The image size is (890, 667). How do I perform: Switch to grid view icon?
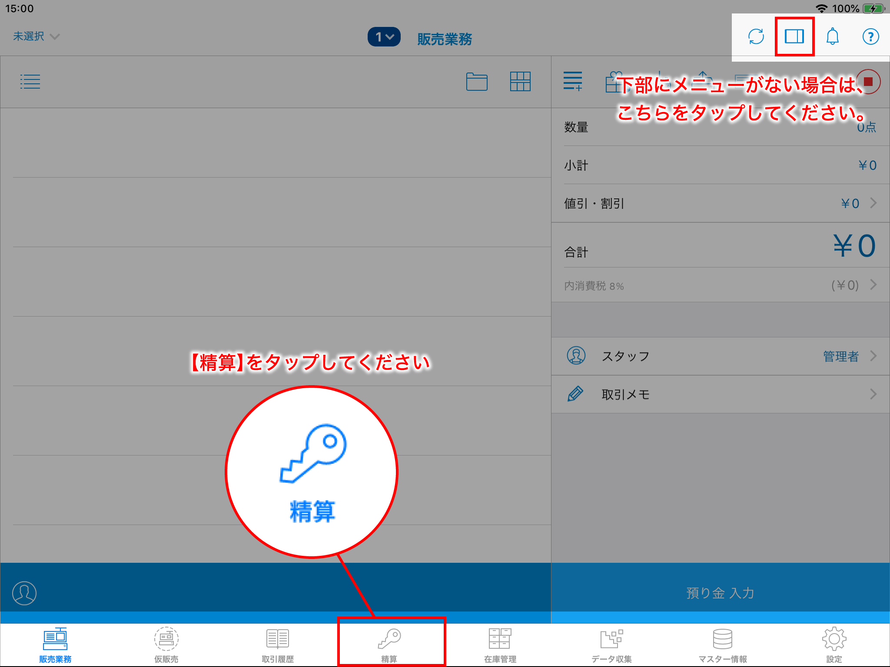click(520, 82)
